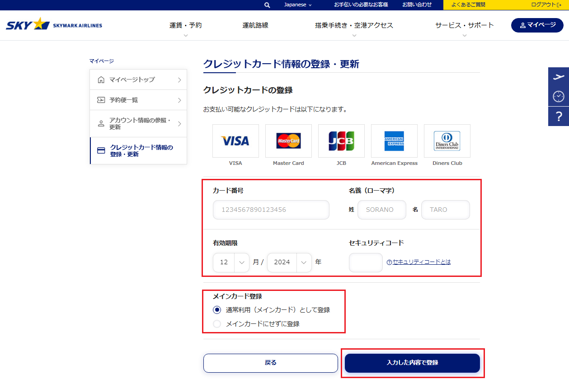Click the Diners Club card logo
Viewport: 569px width, 379px height.
point(447,141)
